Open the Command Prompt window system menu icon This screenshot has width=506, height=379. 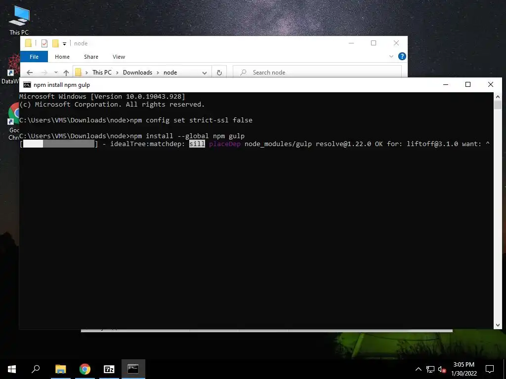click(27, 85)
